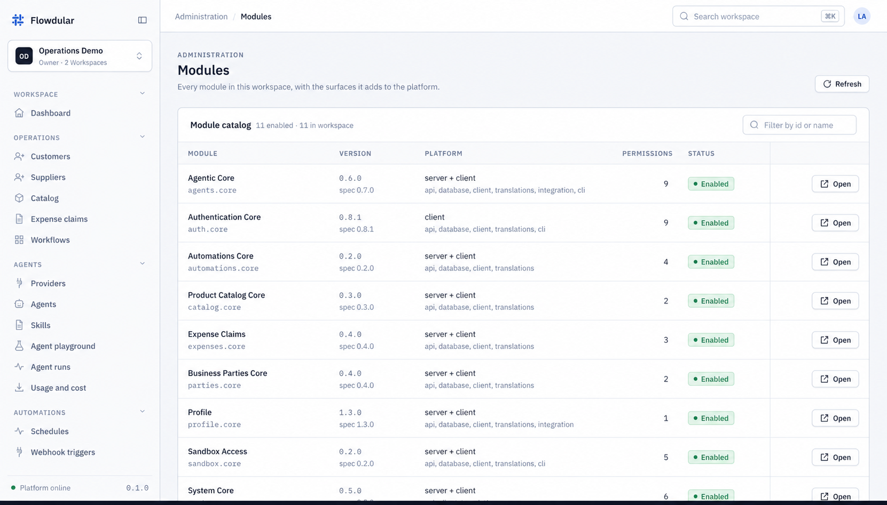The width and height of the screenshot is (887, 505).
Task: Click the Flowdular logo icon
Action: [x=18, y=20]
